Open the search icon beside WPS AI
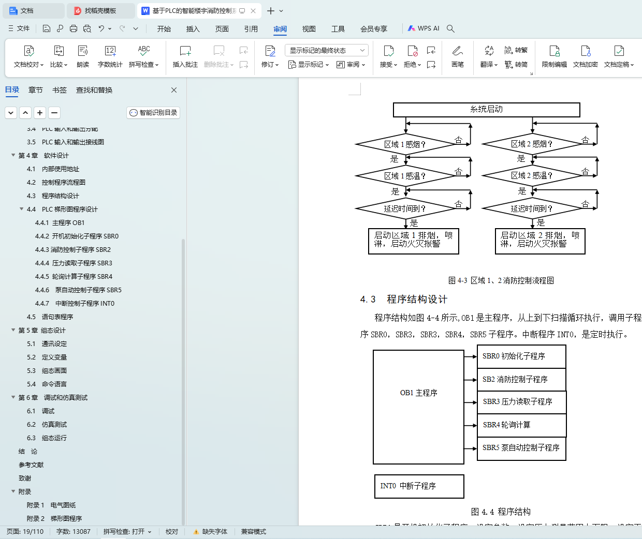 coord(450,29)
